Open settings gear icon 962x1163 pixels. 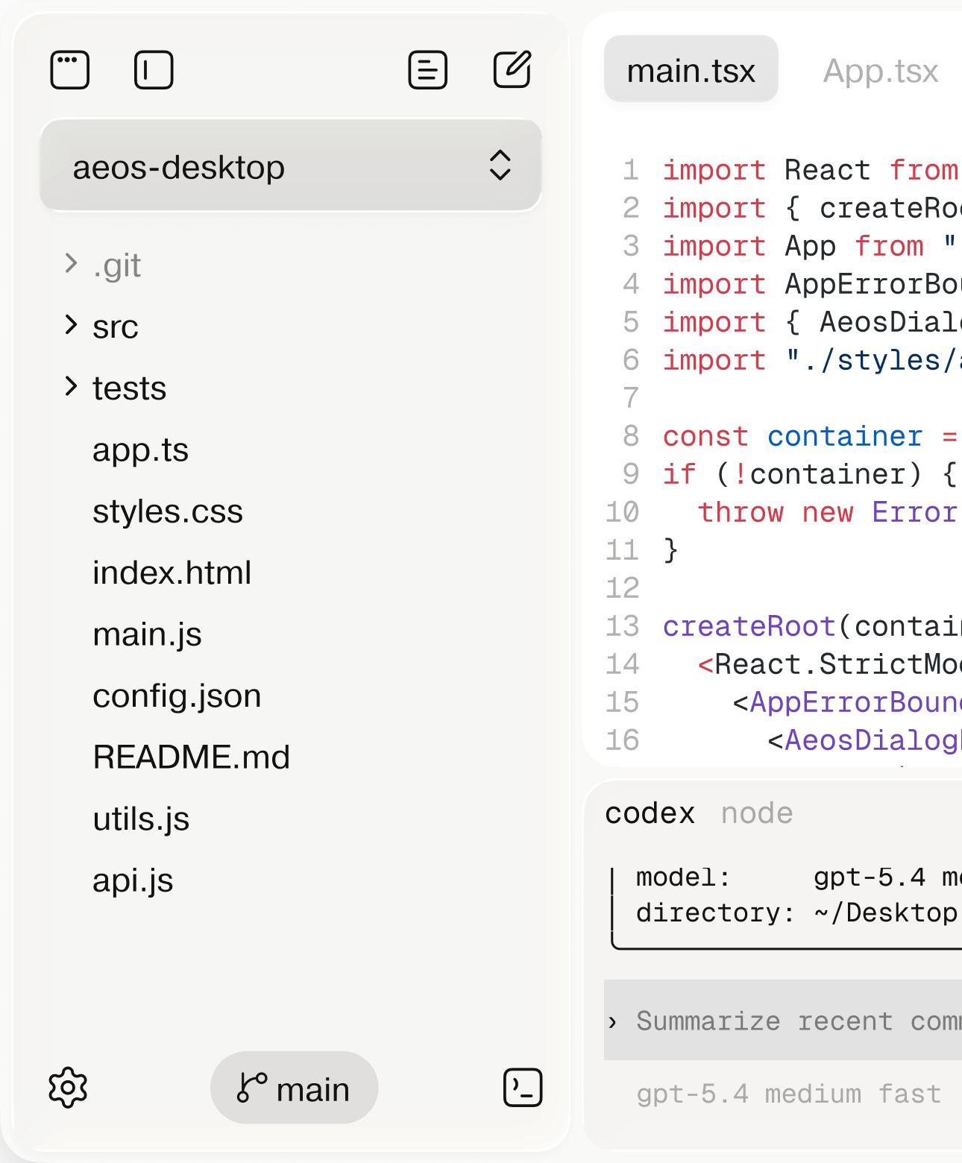click(68, 1088)
